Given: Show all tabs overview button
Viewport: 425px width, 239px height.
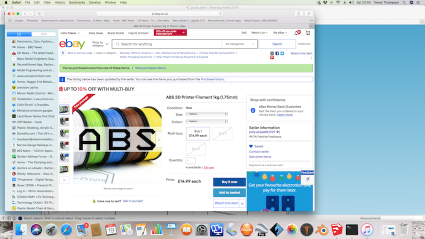Looking at the screenshot, I should (x=308, y=13).
